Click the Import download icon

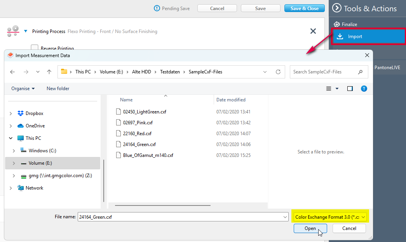click(340, 37)
